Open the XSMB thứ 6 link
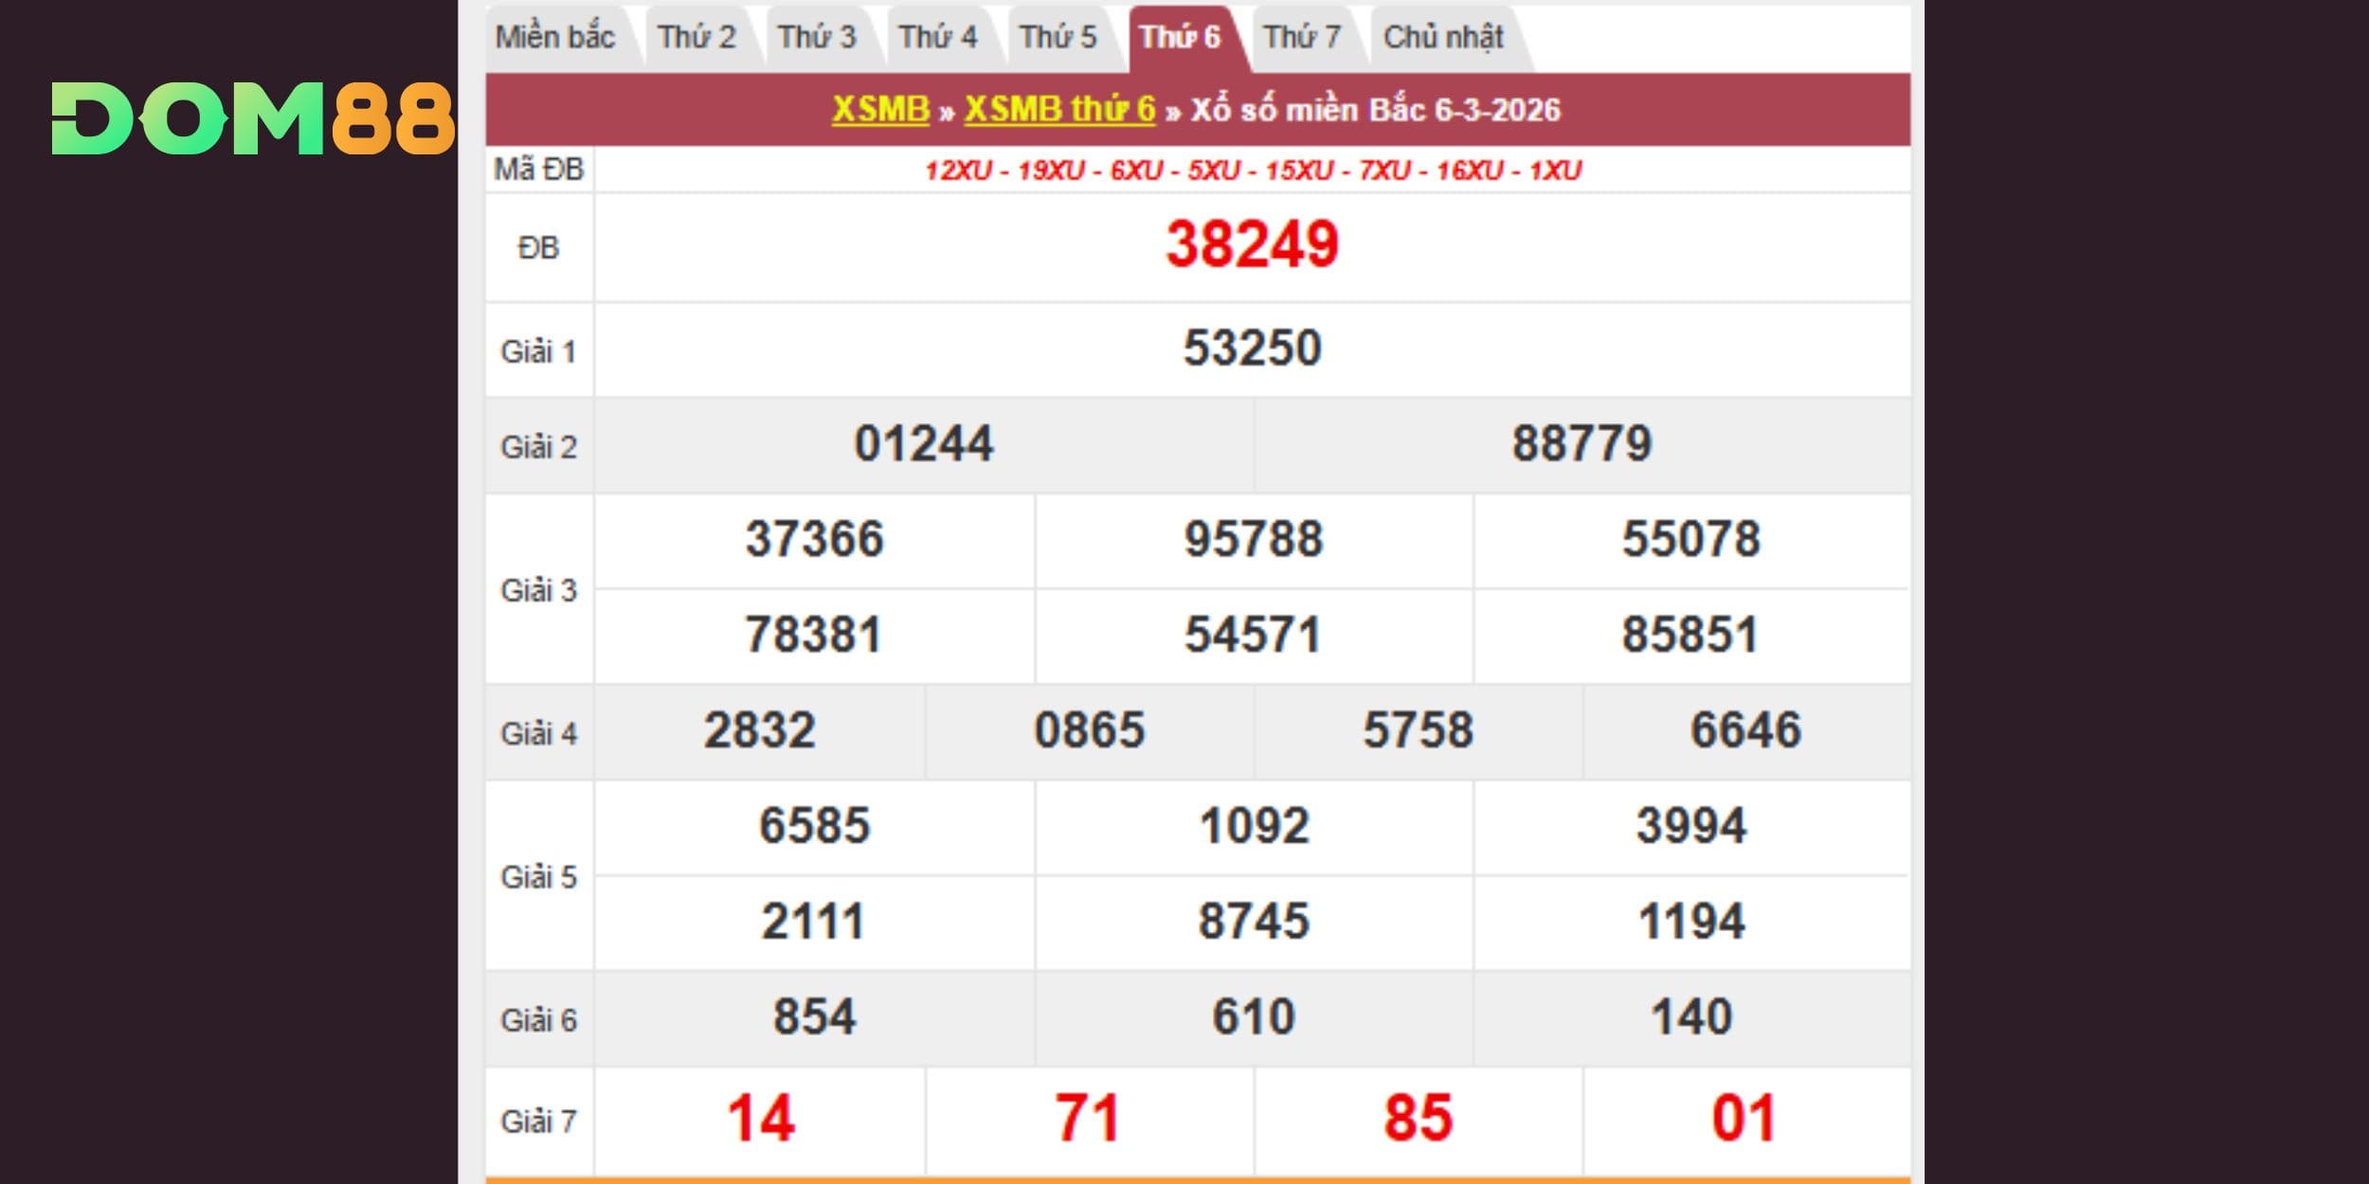2369x1184 pixels. 1059,110
